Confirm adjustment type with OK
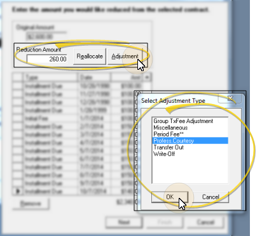This screenshot has width=262, height=236. click(x=170, y=197)
